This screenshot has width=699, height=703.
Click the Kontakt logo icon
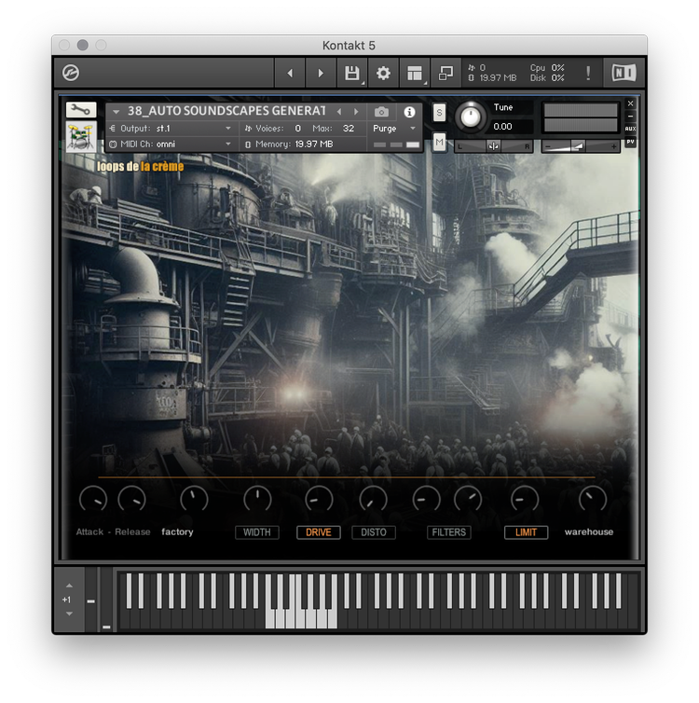[x=71, y=73]
